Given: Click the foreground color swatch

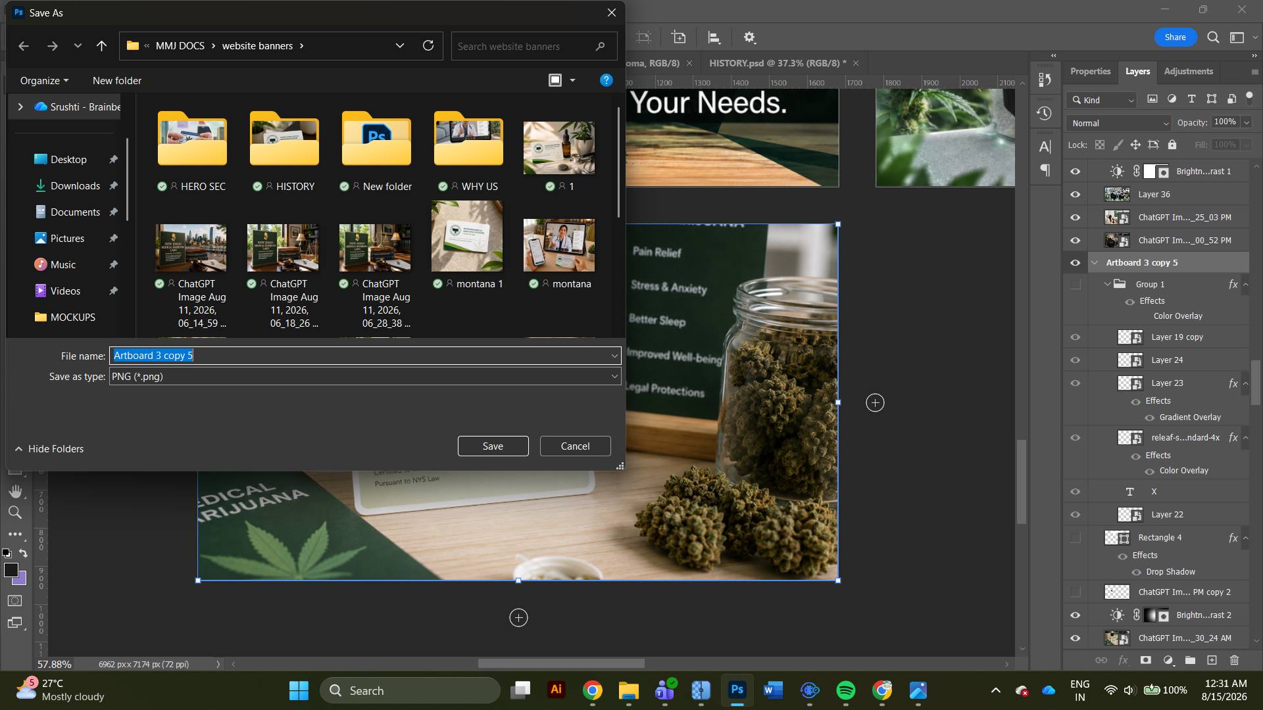Looking at the screenshot, I should tap(11, 571).
